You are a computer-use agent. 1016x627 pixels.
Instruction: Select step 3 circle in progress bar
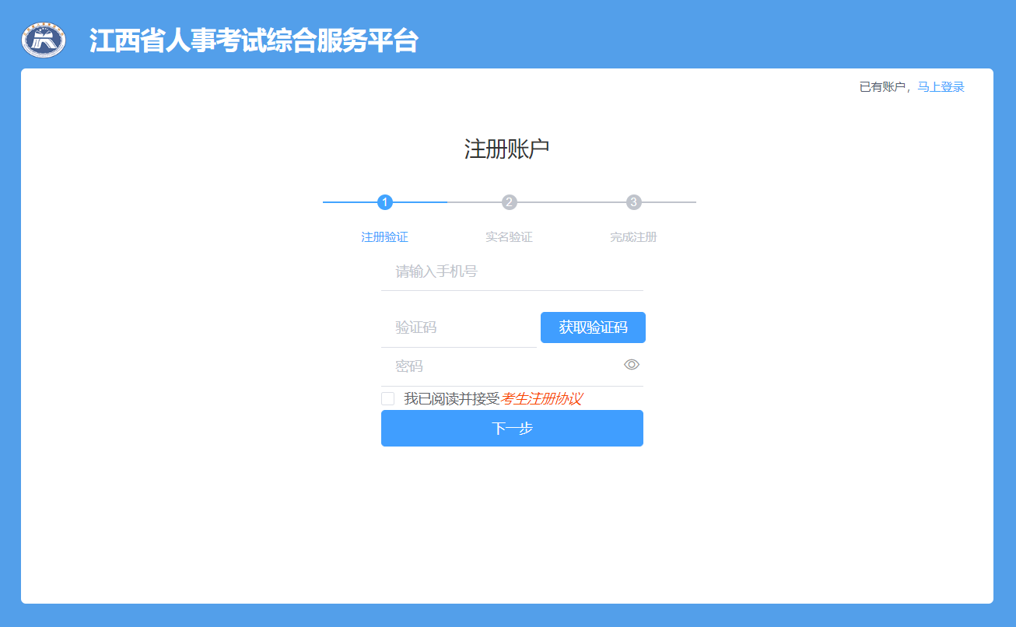click(x=633, y=202)
